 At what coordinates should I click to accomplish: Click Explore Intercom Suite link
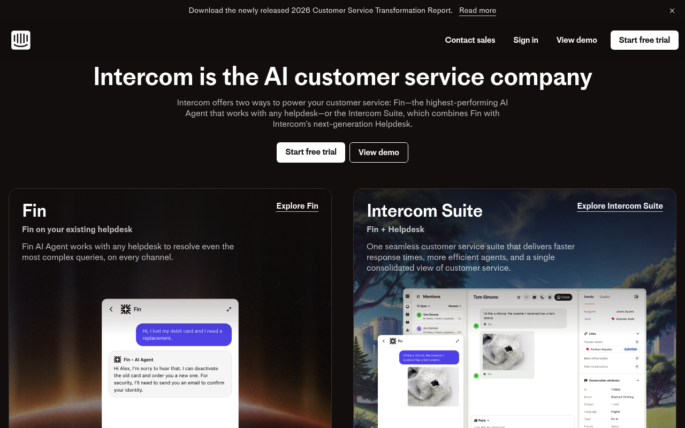(620, 206)
